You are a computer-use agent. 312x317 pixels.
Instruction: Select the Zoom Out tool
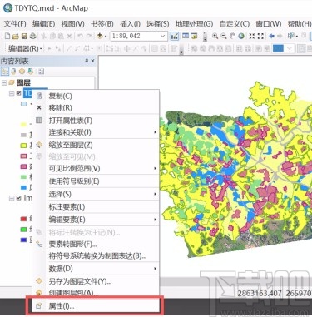tap(224, 36)
